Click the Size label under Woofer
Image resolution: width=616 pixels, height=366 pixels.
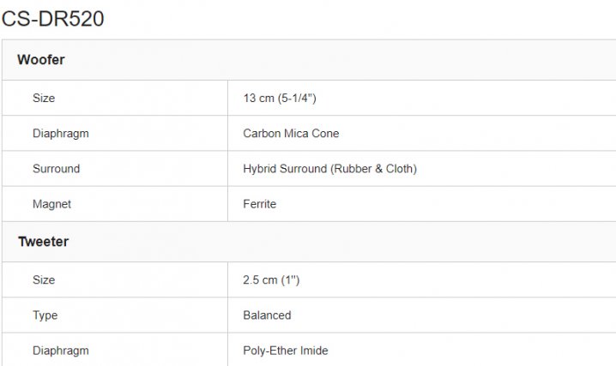(x=44, y=99)
